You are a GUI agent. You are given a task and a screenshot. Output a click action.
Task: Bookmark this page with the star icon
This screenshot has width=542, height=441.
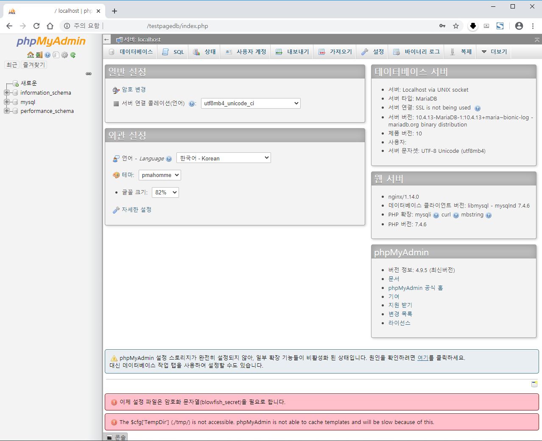[x=456, y=26]
